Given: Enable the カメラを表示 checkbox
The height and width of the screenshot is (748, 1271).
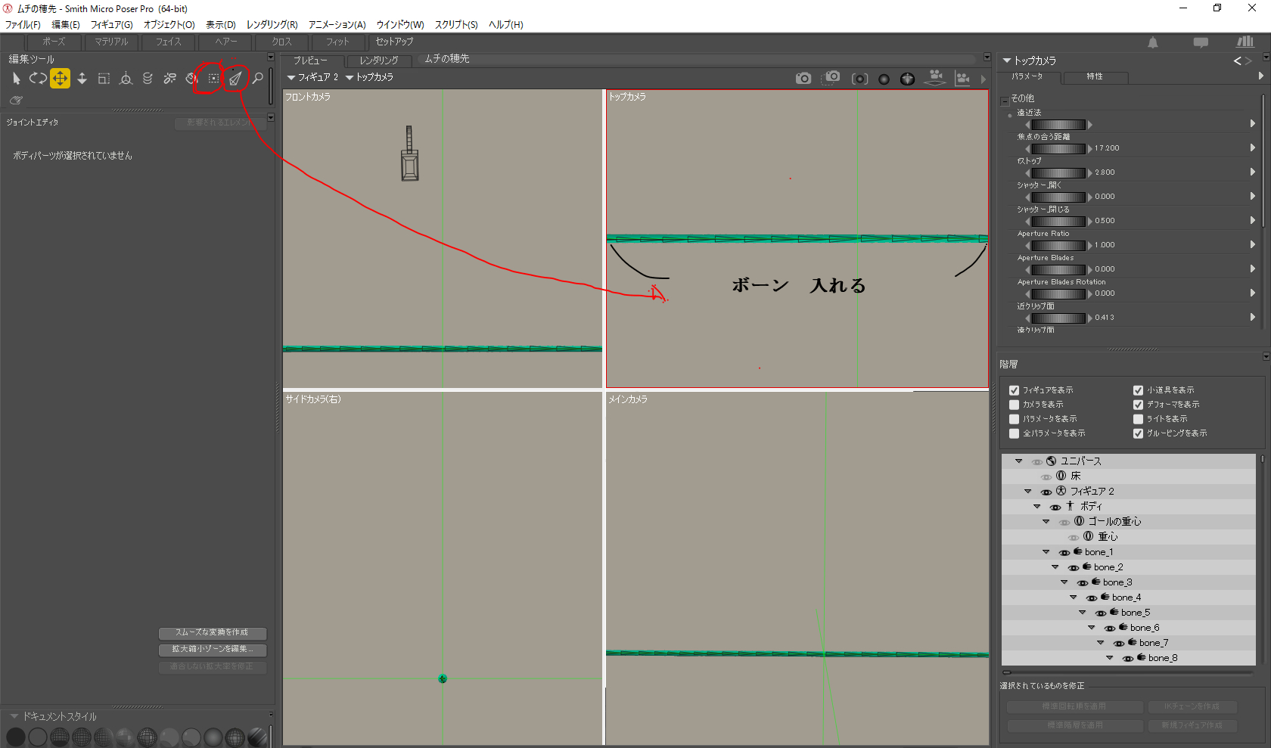Looking at the screenshot, I should 1014,405.
